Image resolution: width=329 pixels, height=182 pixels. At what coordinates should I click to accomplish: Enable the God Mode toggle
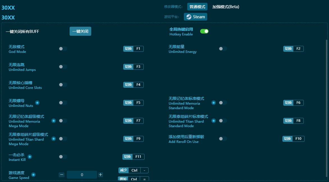click(x=63, y=48)
